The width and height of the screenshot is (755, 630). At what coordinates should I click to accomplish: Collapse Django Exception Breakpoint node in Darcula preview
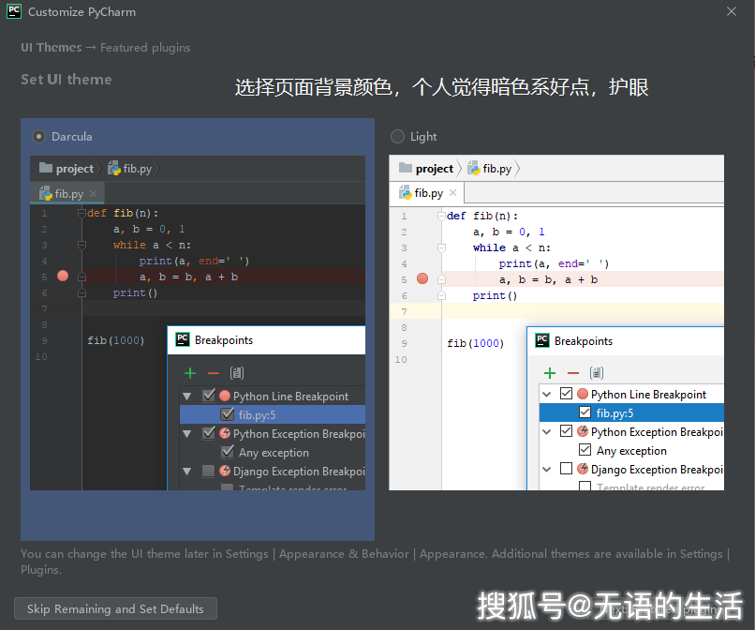coord(187,471)
